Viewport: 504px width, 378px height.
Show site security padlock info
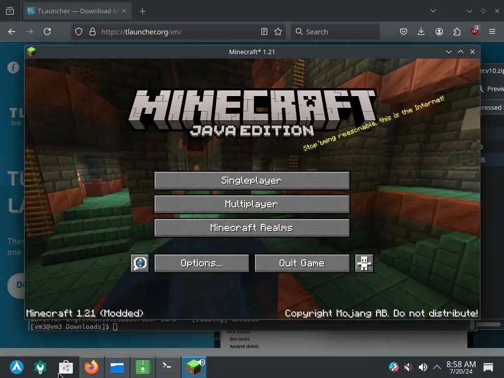[93, 31]
